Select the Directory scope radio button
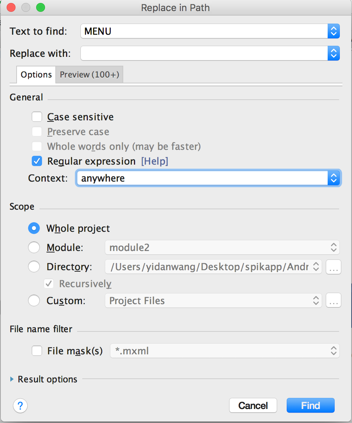This screenshot has width=352, height=423. pos(34,266)
